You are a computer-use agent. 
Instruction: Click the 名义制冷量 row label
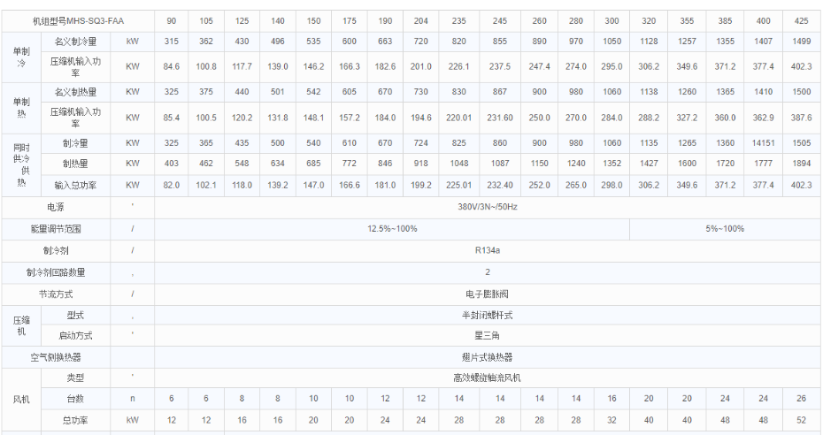point(75,40)
